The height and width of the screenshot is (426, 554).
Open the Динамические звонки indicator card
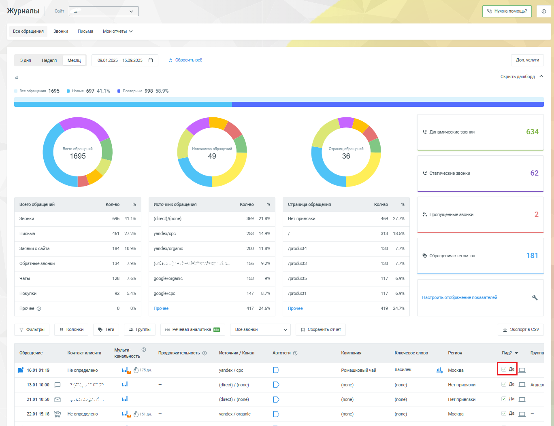[480, 132]
